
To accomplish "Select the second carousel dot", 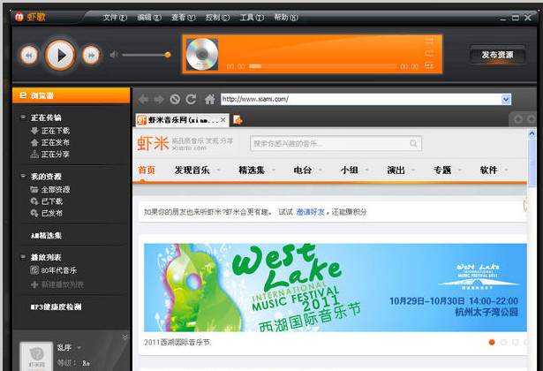I will [503, 342].
